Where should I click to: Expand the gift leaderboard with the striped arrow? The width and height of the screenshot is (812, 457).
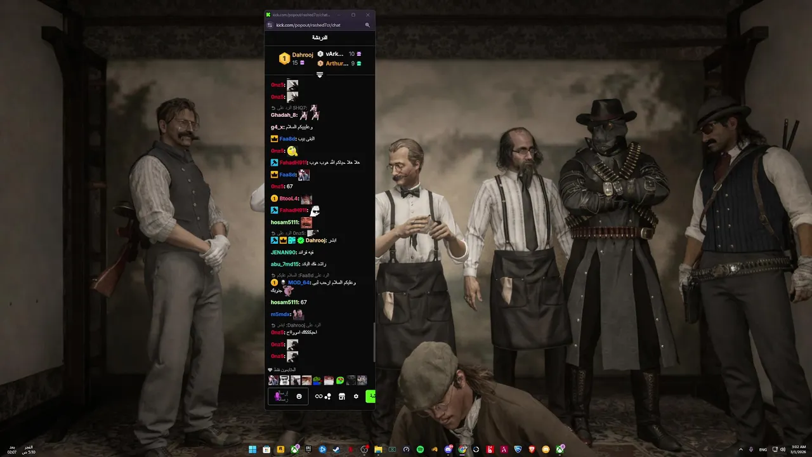320,75
